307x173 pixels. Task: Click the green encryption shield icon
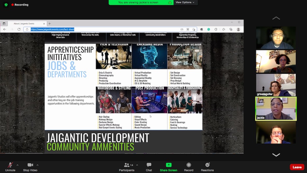6,5
